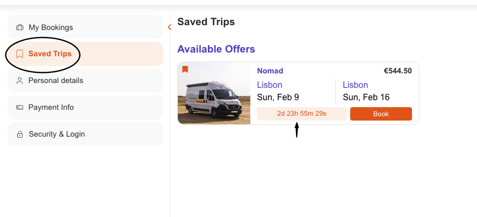Click the €544.50 price on the offer

tap(397, 71)
